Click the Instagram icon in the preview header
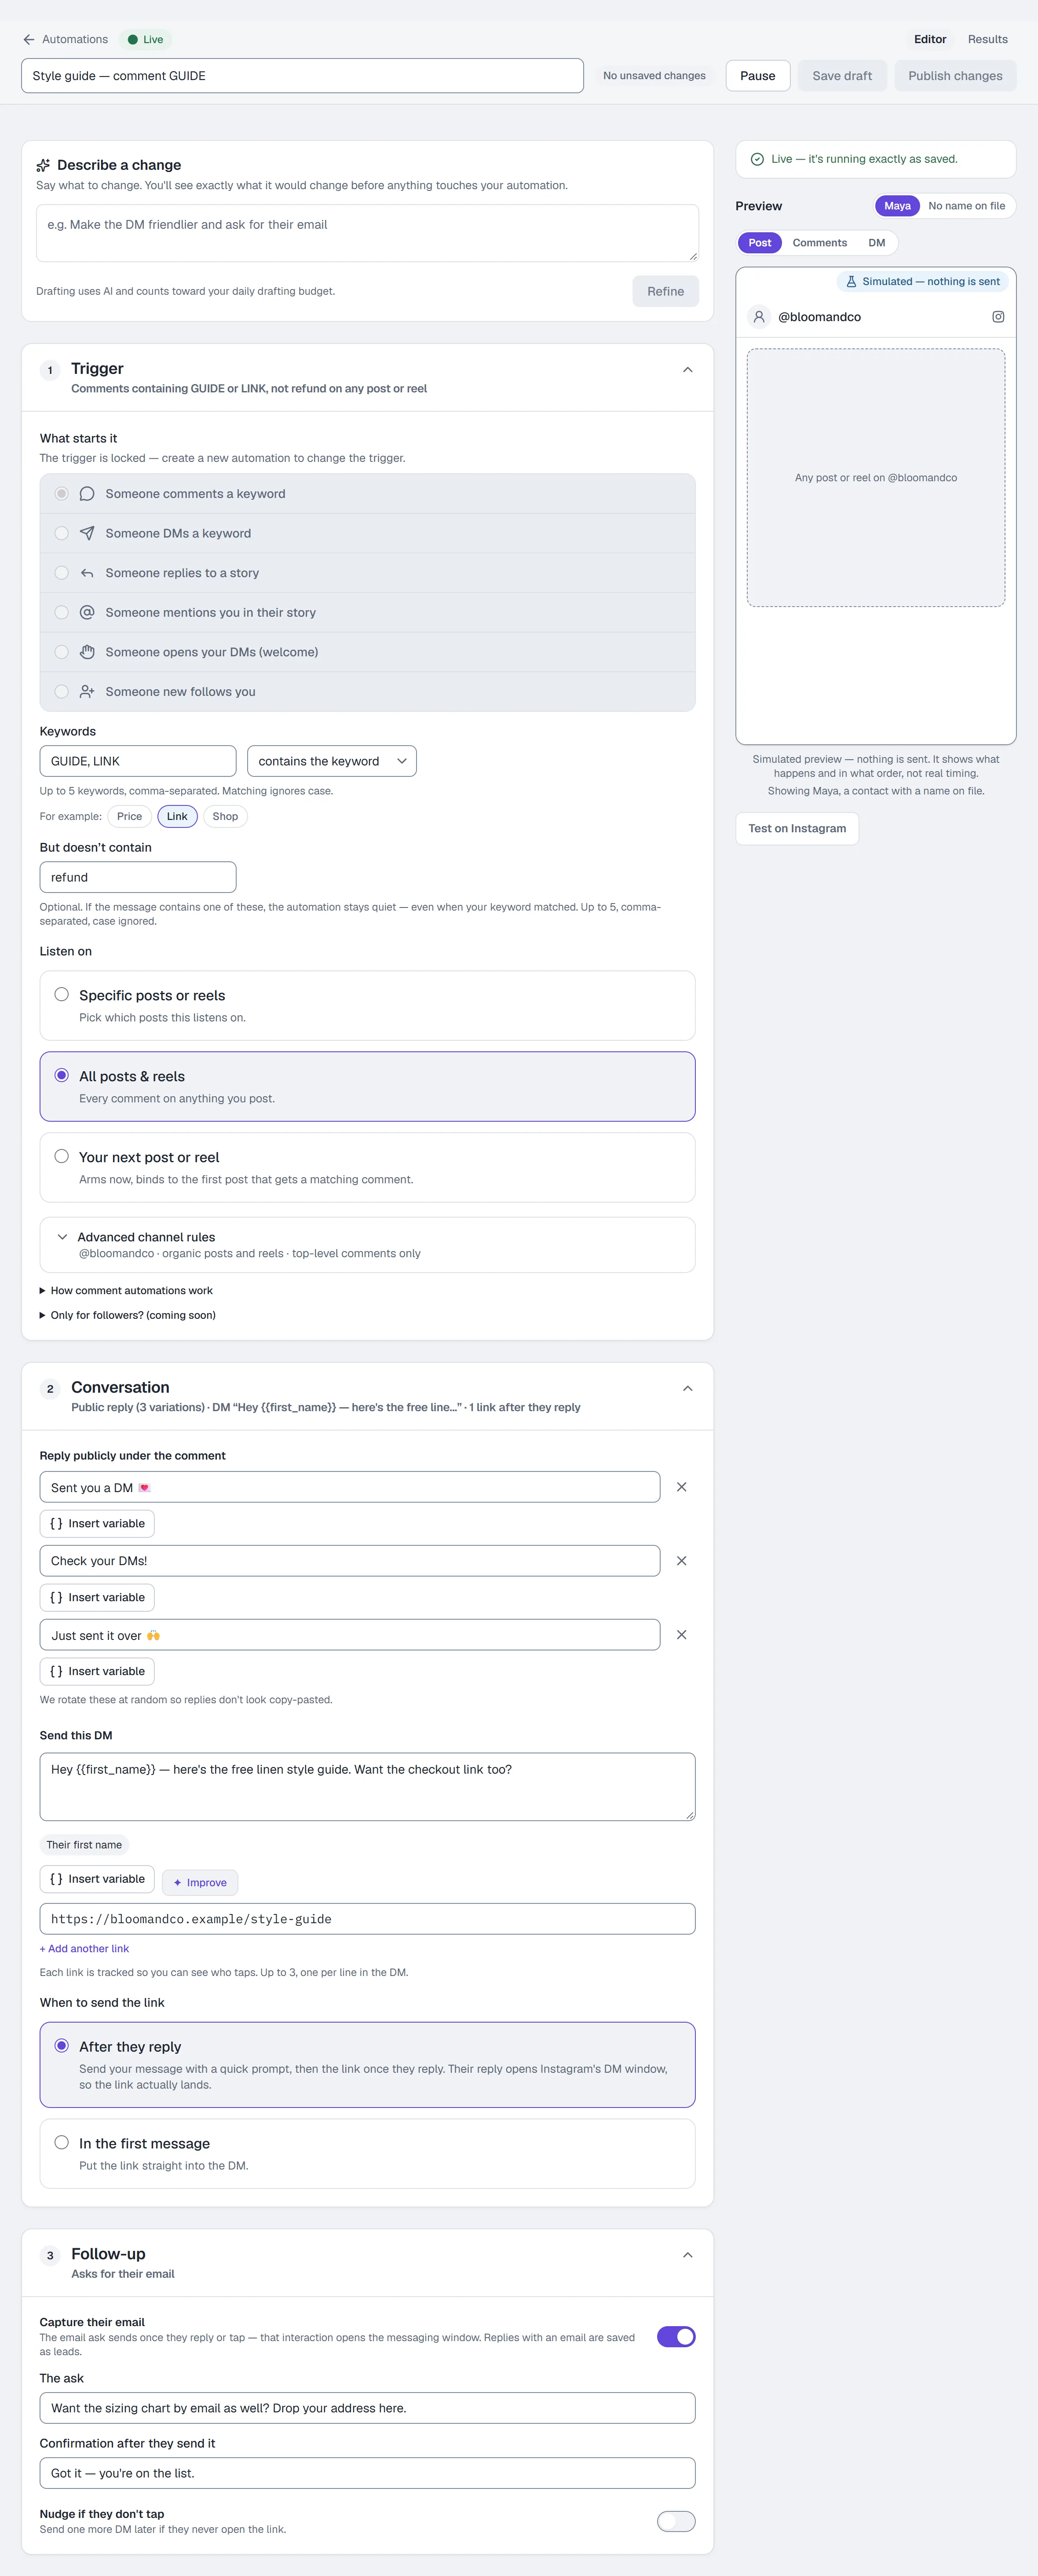Viewport: 1038px width, 2576px height. point(997,317)
